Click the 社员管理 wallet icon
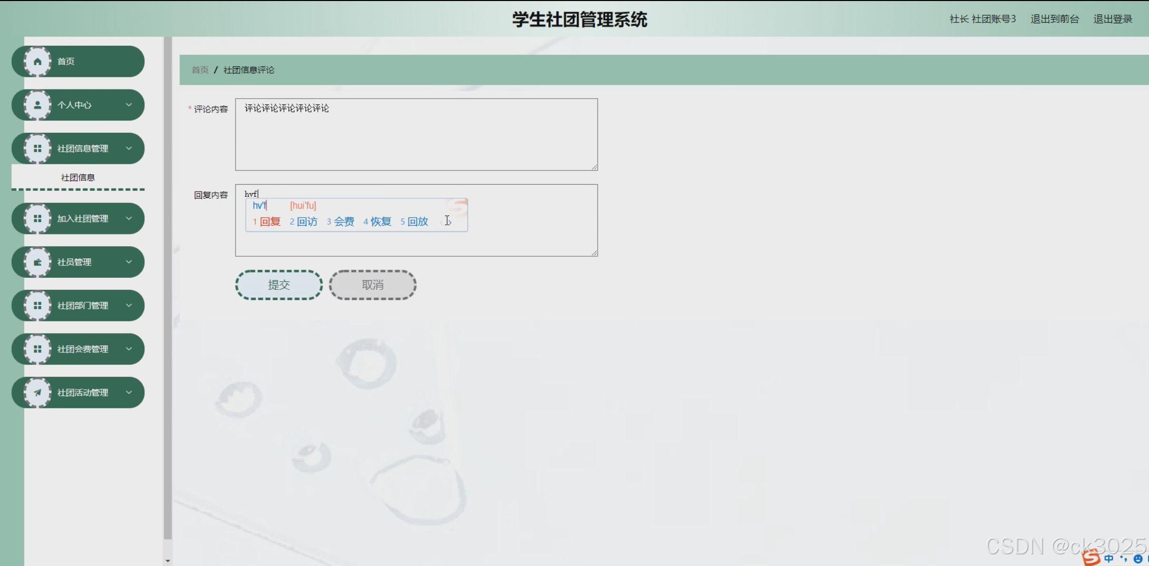The image size is (1149, 566). [38, 262]
